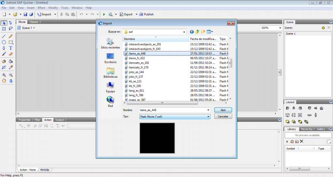This screenshot has height=177, width=333.
Task: Click the New document icon
Action: tap(4, 14)
